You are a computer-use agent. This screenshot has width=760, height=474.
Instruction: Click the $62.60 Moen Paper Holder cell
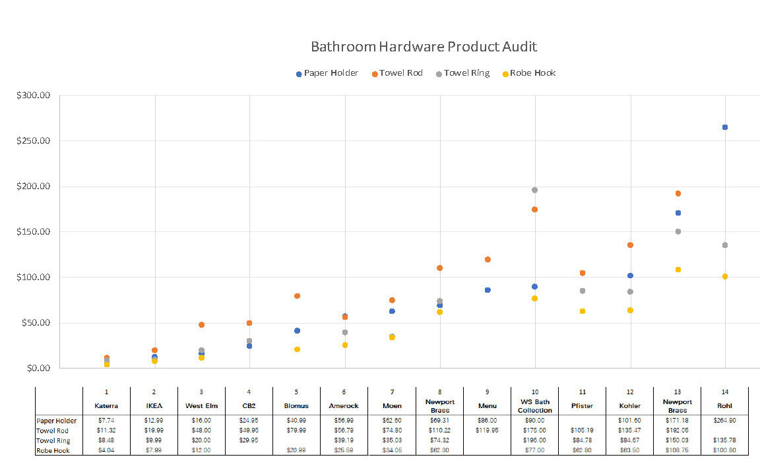click(x=392, y=421)
